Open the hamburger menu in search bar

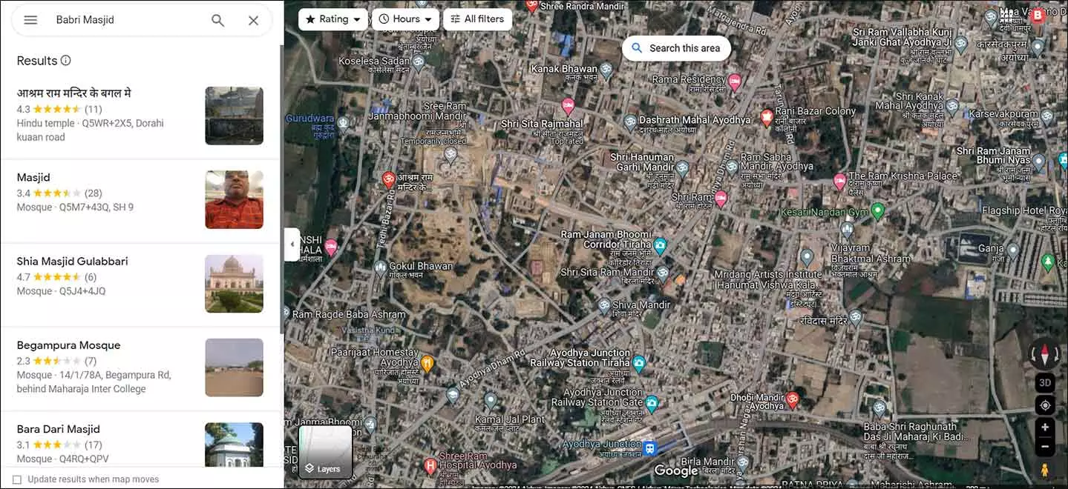(30, 20)
